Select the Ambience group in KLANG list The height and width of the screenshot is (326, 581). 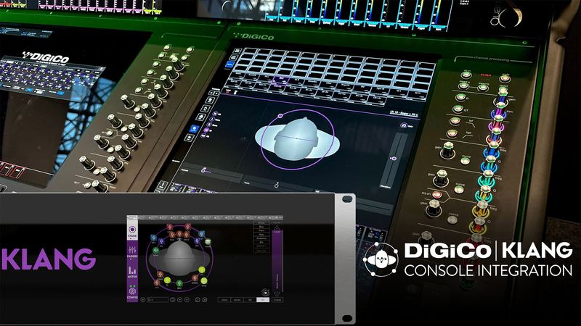point(261,238)
